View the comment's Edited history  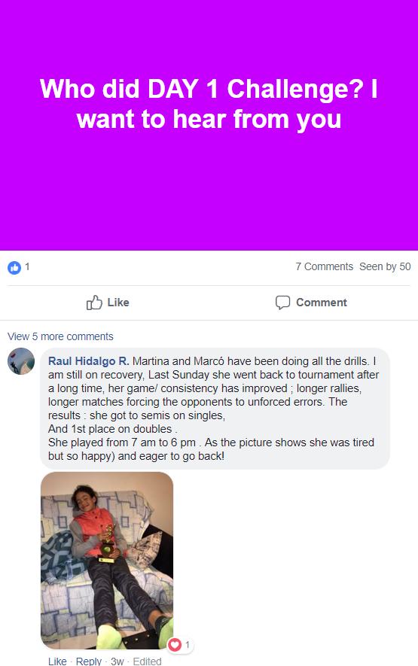click(x=147, y=661)
